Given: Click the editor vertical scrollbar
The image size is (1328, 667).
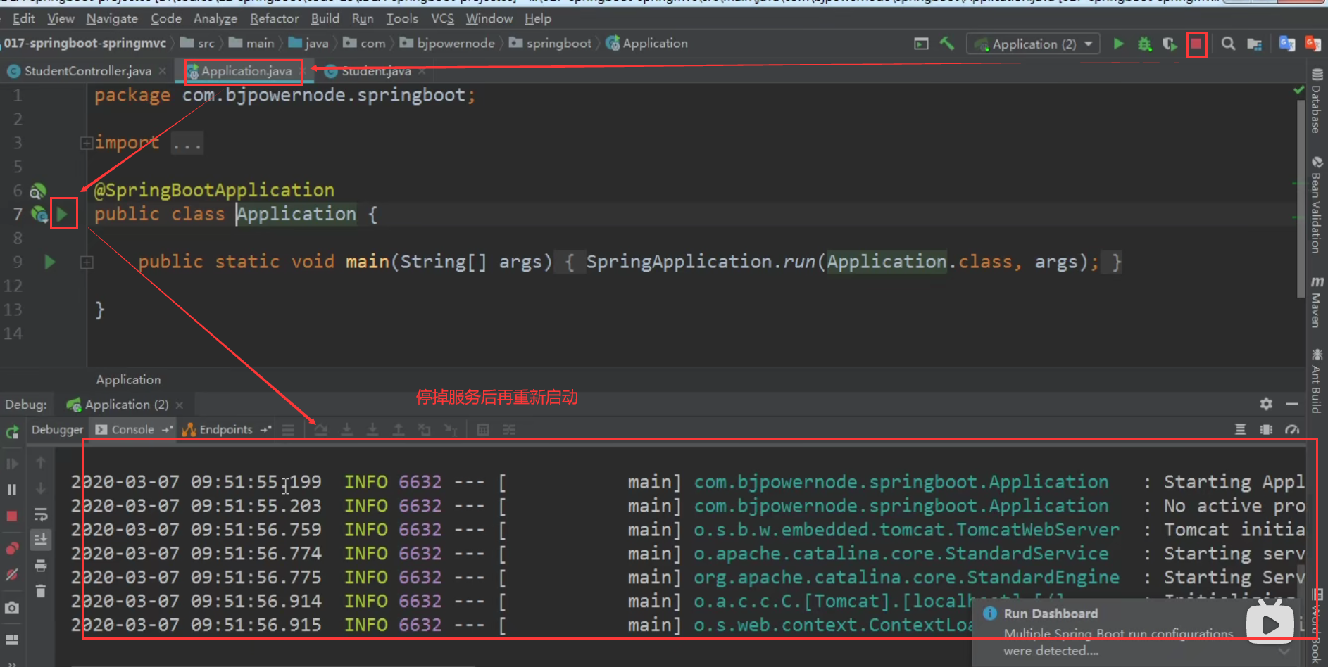Looking at the screenshot, I should click(1300, 198).
